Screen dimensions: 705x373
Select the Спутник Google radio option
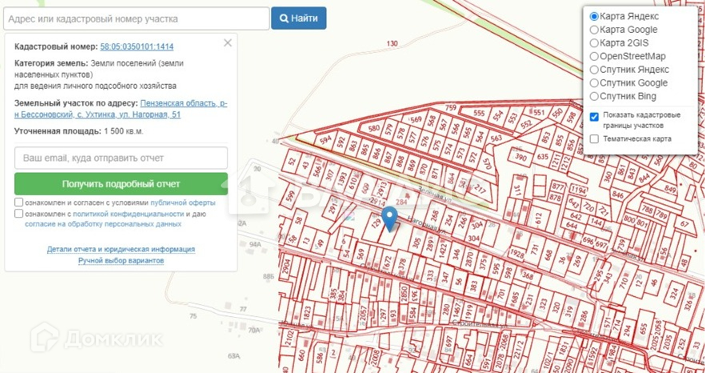pos(594,83)
